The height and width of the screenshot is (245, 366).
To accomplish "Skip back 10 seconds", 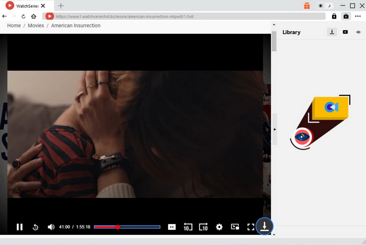I will [x=187, y=227].
